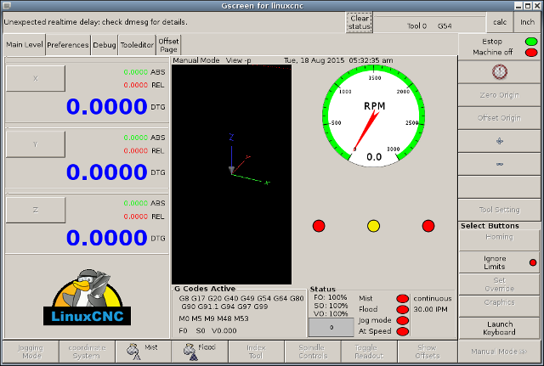Click the Mist coolant button
Image resolution: width=544 pixels, height=366 pixels.
(x=142, y=352)
